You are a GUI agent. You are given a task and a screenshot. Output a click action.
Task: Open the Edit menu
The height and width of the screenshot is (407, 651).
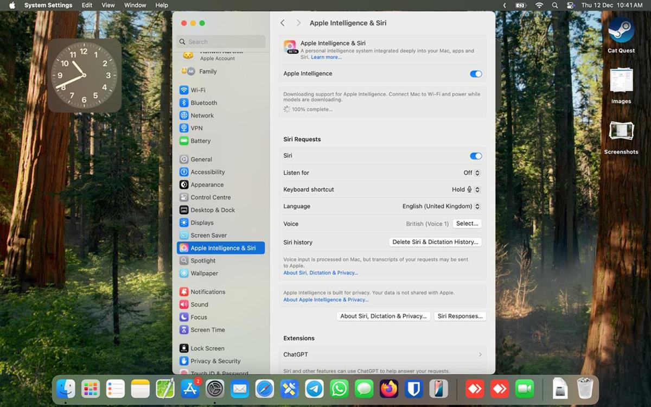(x=87, y=5)
